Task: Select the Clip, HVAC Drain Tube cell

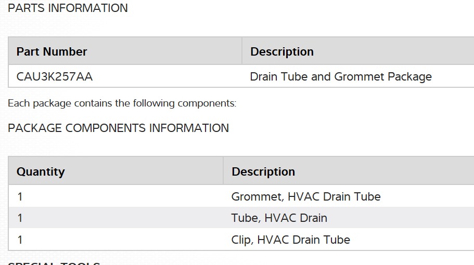Action: click(290, 240)
